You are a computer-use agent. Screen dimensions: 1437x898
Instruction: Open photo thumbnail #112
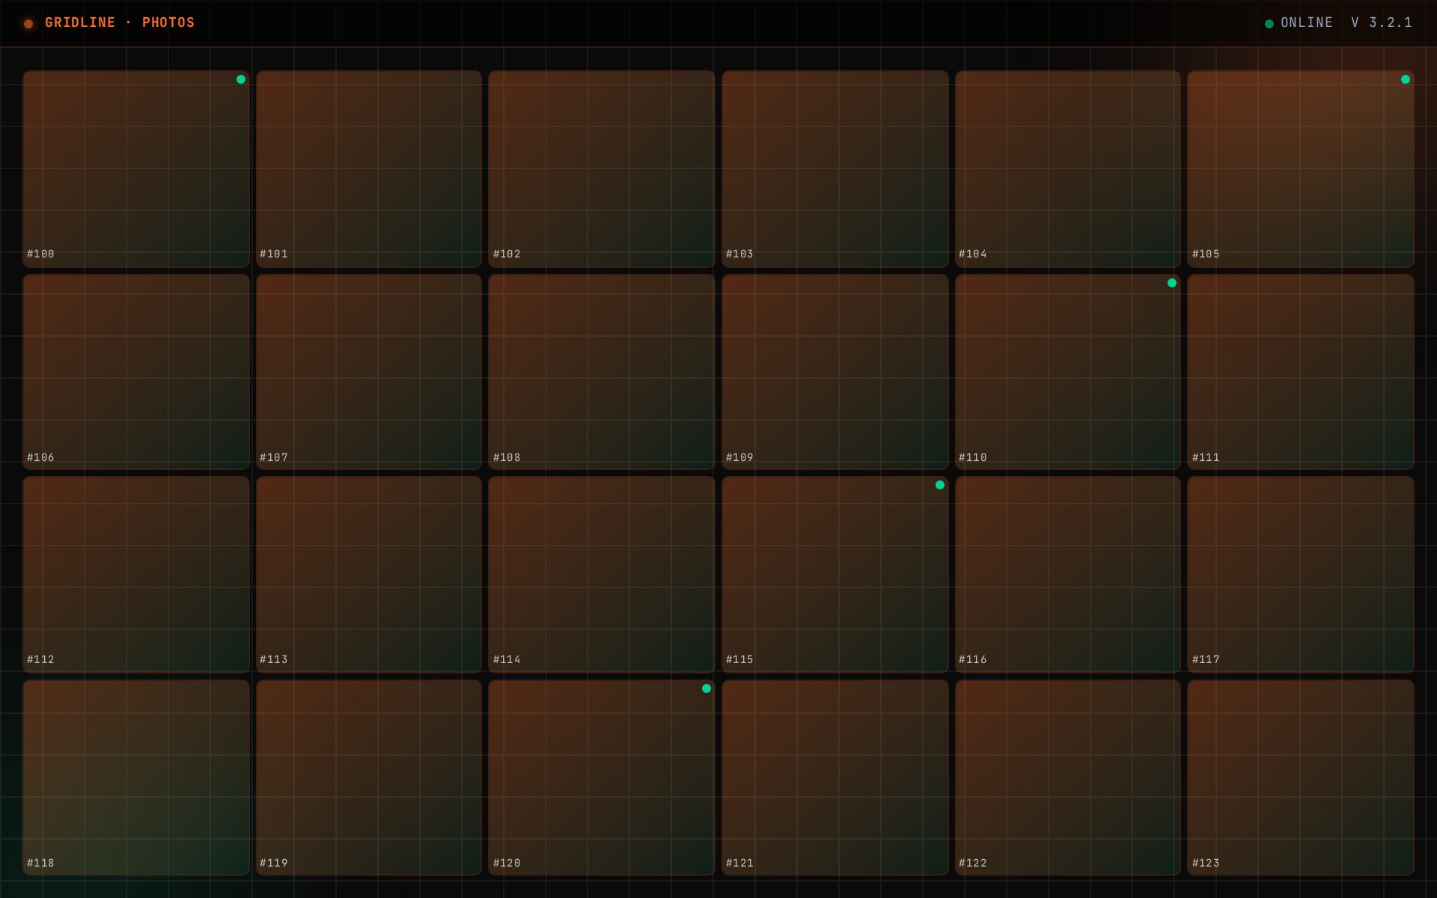(136, 575)
